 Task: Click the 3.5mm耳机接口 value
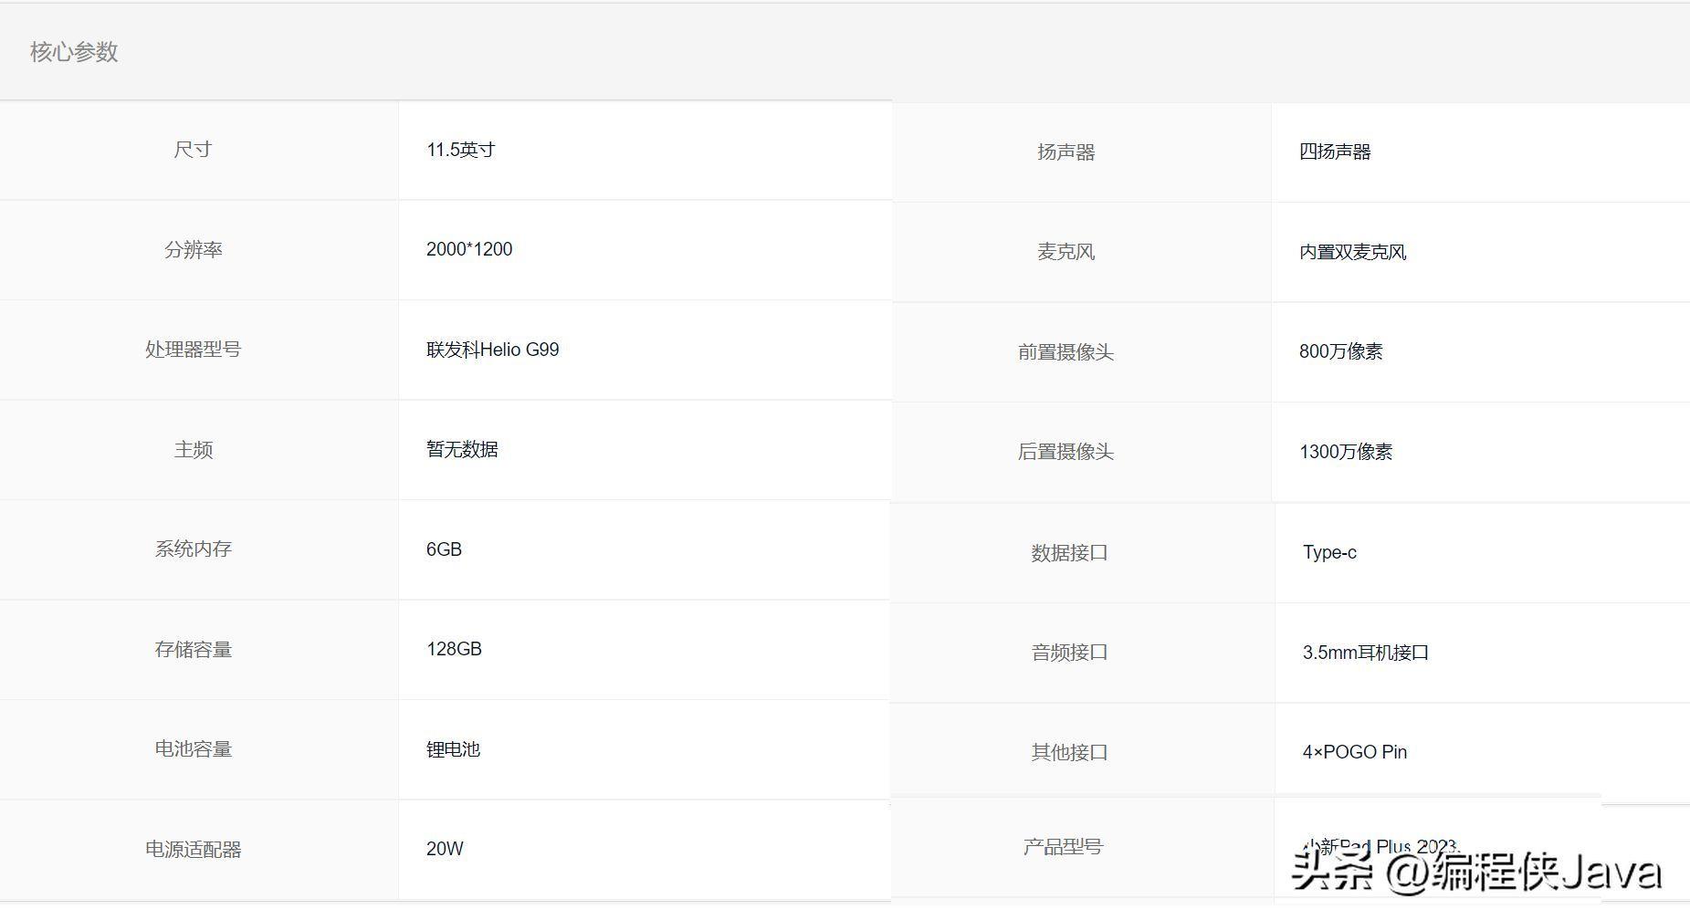point(1366,653)
